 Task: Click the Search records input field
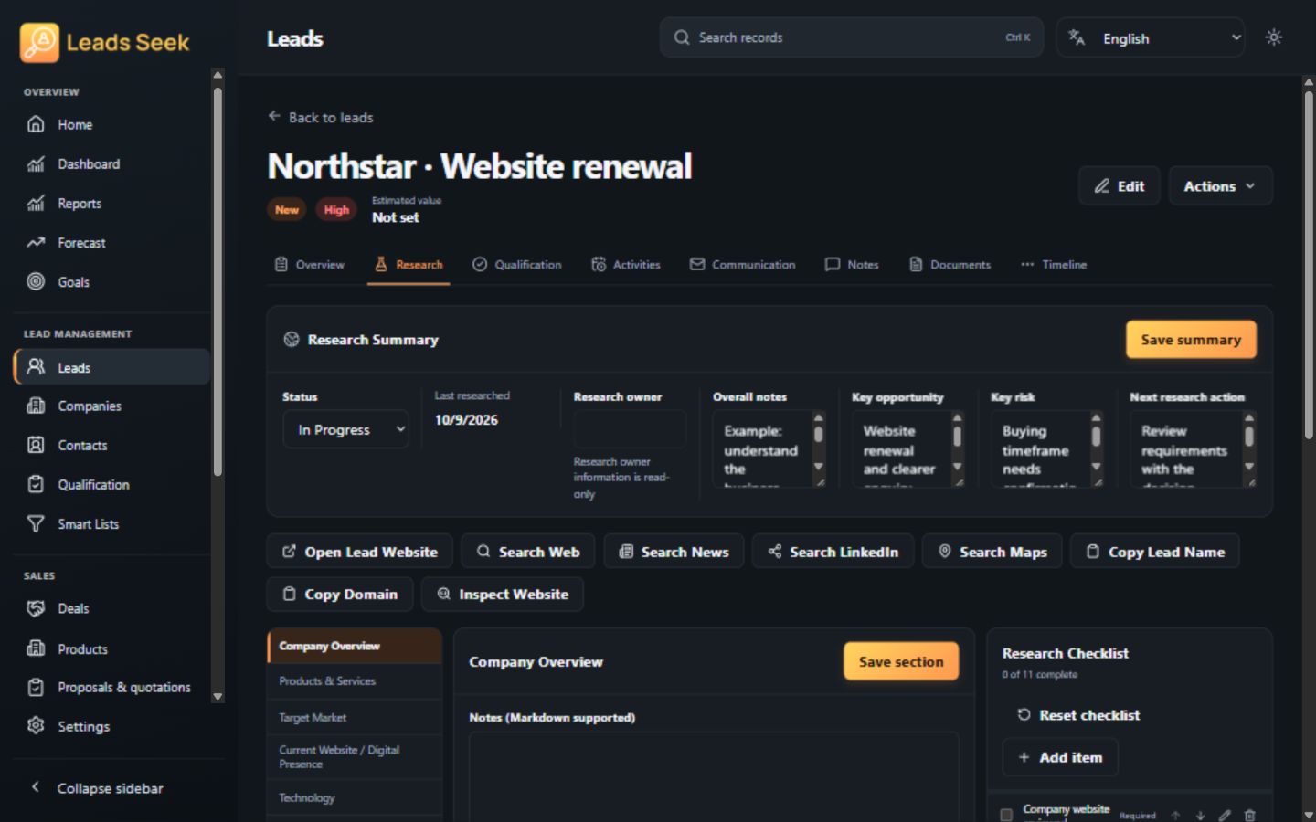click(x=852, y=37)
